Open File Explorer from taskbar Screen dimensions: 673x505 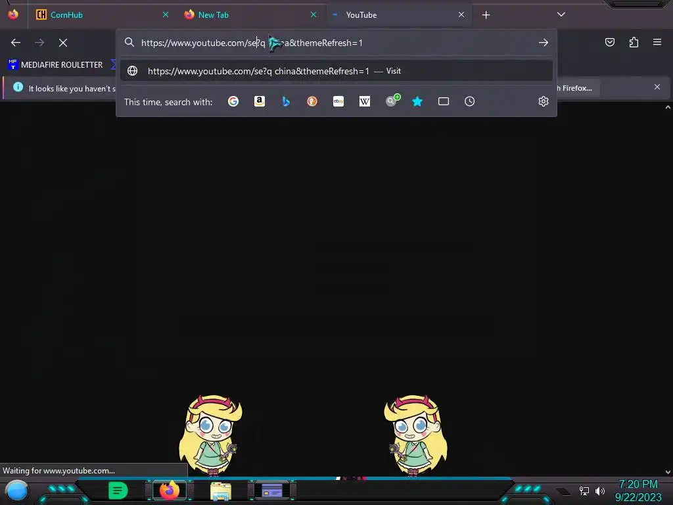tap(221, 491)
